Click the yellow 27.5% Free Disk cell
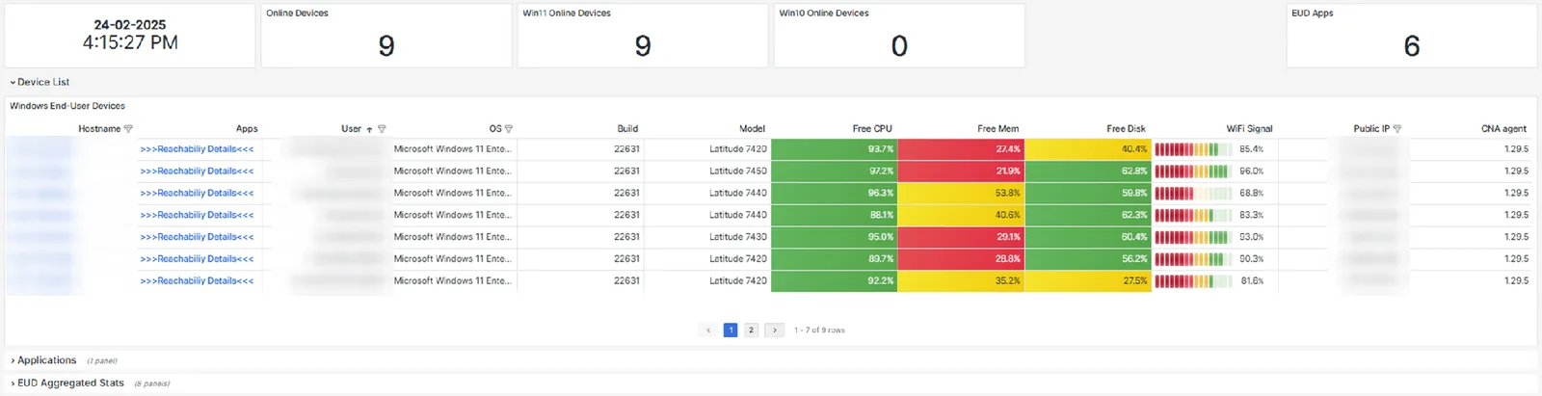1542x396 pixels. click(x=1088, y=281)
